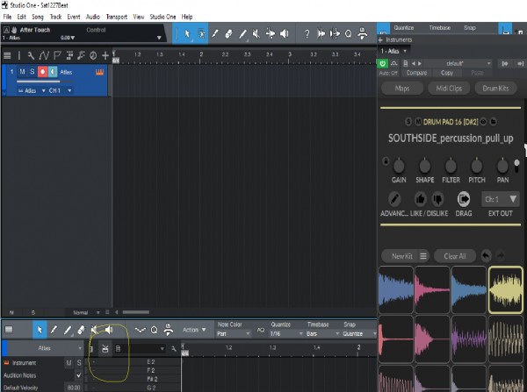
Task: Open the Advanced pencil edit icon in Atlas
Action: [395, 199]
